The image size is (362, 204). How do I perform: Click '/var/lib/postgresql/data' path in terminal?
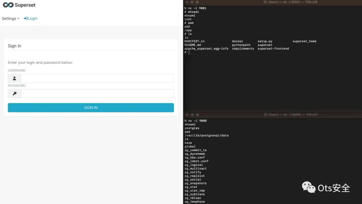click(206, 136)
